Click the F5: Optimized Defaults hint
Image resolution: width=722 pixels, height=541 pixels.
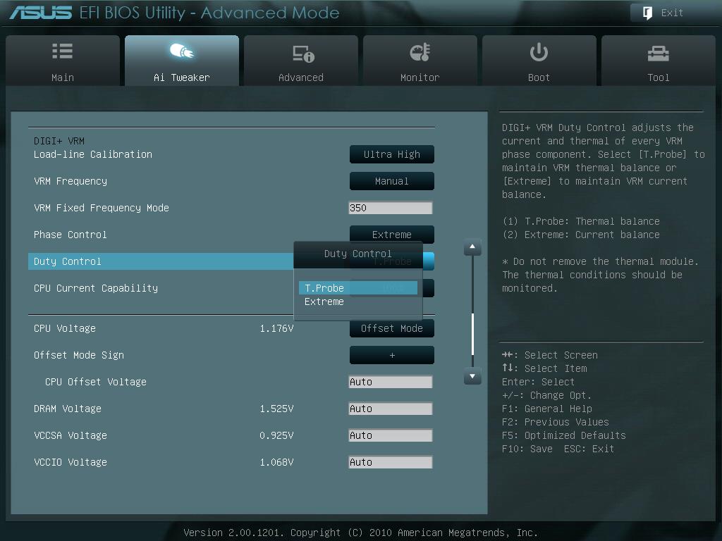click(564, 435)
